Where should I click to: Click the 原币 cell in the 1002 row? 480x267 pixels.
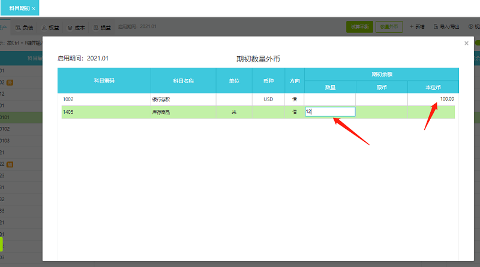tap(382, 99)
